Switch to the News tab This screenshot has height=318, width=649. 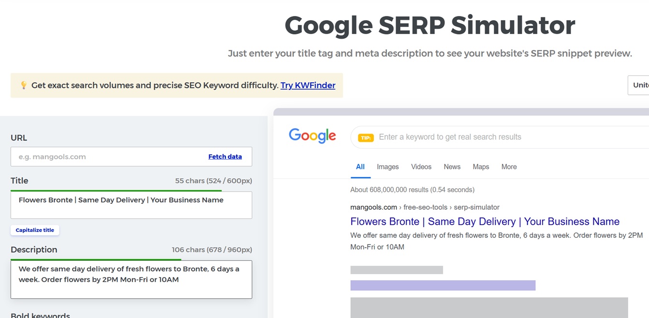click(x=452, y=167)
